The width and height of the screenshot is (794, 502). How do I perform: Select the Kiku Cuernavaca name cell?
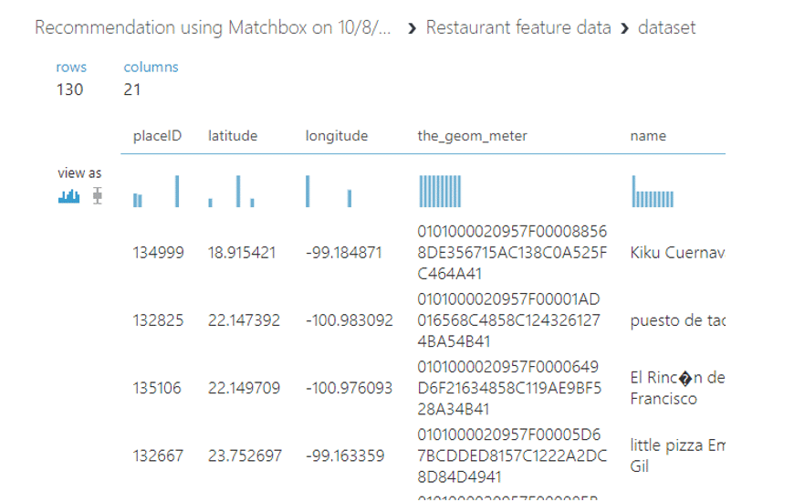(676, 253)
